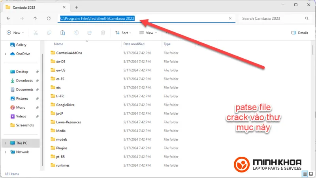Click the address bar path field
316x178 pixels.
[x=142, y=19]
